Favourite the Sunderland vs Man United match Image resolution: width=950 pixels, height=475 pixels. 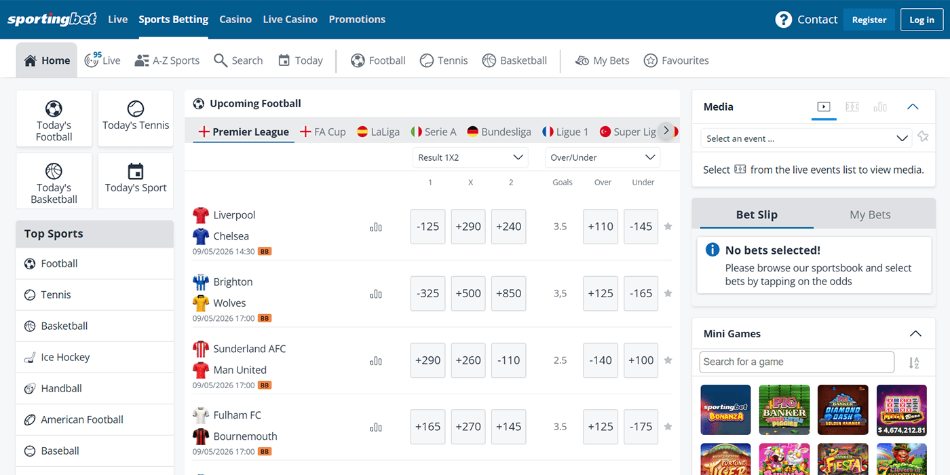(x=668, y=360)
